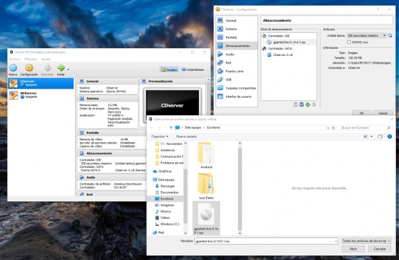Select Documentos in navigation pane
The width and height of the screenshot is (399, 260).
tap(167, 192)
